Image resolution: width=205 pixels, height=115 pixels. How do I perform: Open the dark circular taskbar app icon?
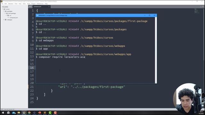coord(34,112)
